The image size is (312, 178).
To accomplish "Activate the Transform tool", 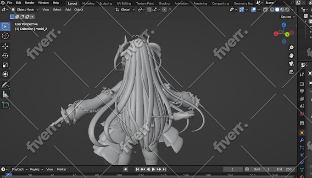I will (6, 74).
